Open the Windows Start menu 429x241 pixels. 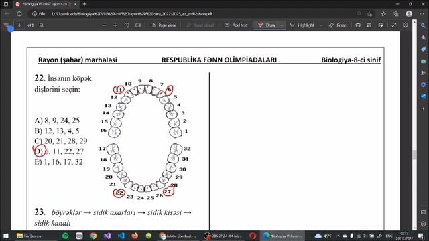pyautogui.click(x=5, y=236)
